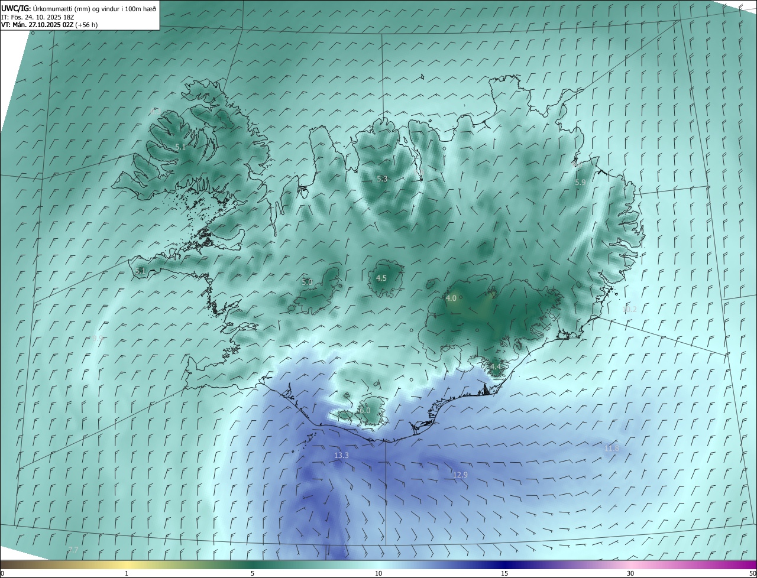Click the 10 tick label on the color scale
This screenshot has width=757, height=578.
click(x=378, y=574)
